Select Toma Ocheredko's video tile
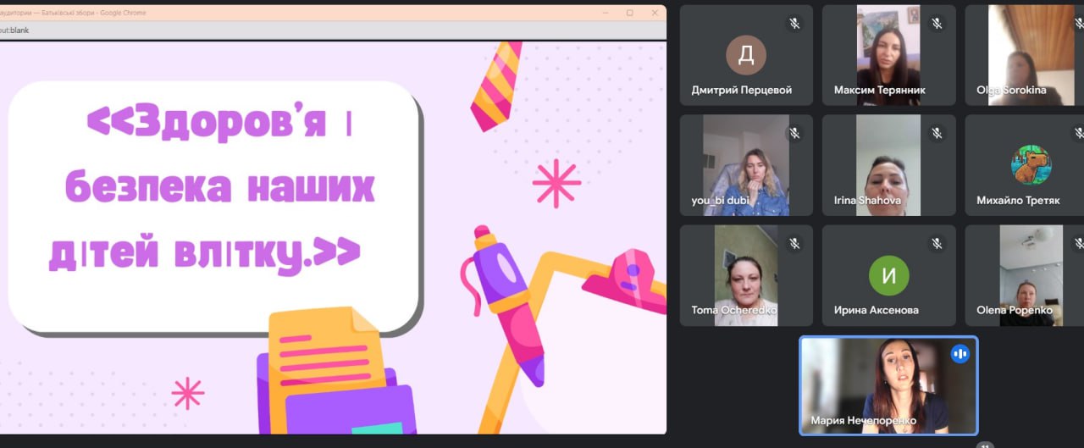 (x=746, y=275)
